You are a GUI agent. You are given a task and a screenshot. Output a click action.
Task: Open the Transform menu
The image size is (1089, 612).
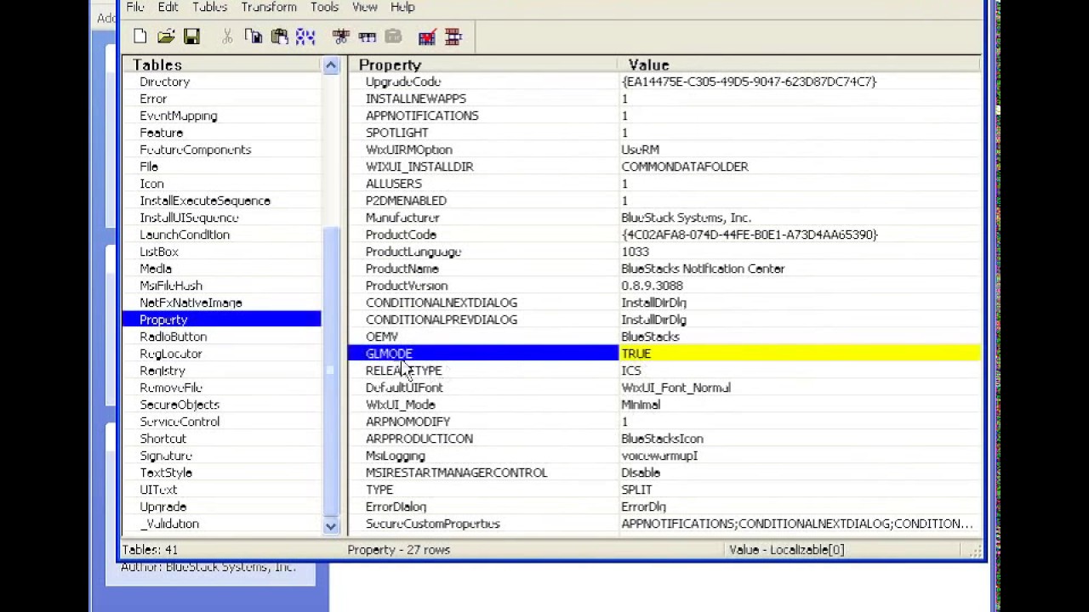coord(269,7)
